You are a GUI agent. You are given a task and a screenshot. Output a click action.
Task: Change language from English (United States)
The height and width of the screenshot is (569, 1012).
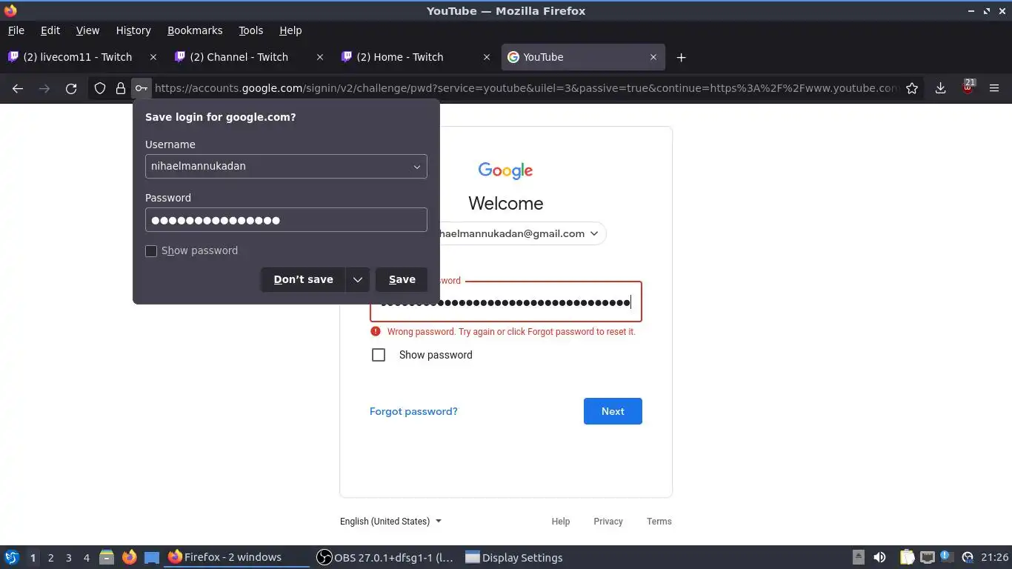click(390, 522)
